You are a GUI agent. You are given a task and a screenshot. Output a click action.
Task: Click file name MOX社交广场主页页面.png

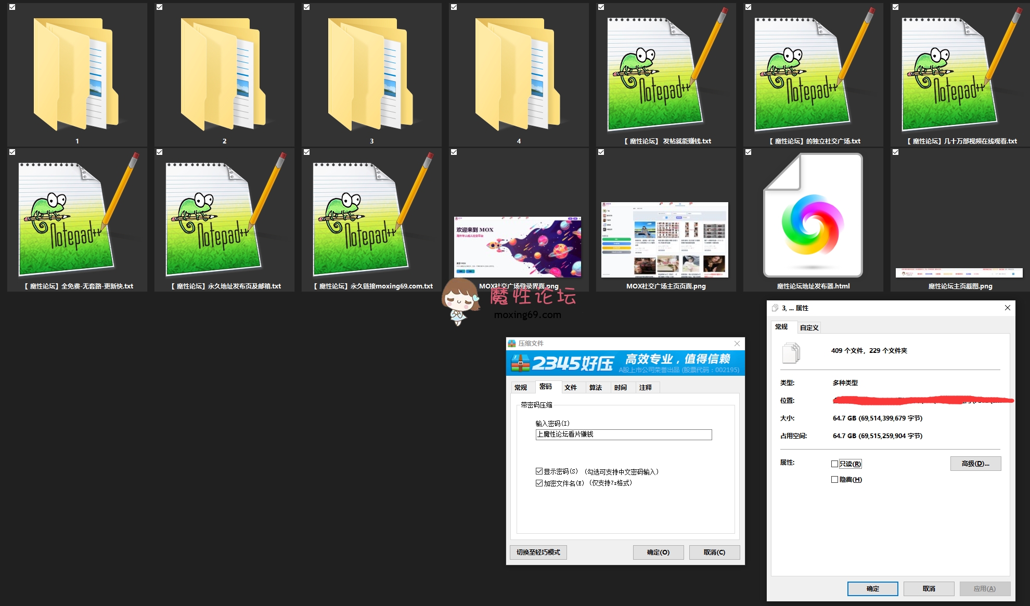(666, 286)
